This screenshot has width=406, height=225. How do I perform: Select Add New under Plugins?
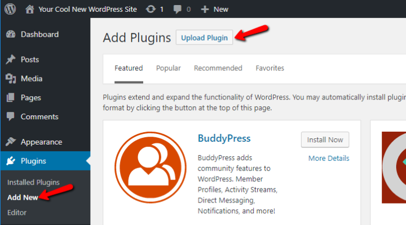(x=23, y=197)
